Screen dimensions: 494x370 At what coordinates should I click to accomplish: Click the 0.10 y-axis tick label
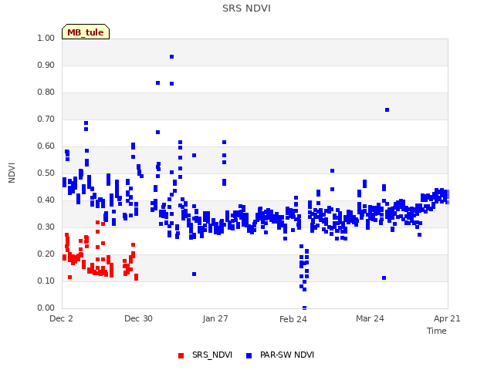coord(46,281)
